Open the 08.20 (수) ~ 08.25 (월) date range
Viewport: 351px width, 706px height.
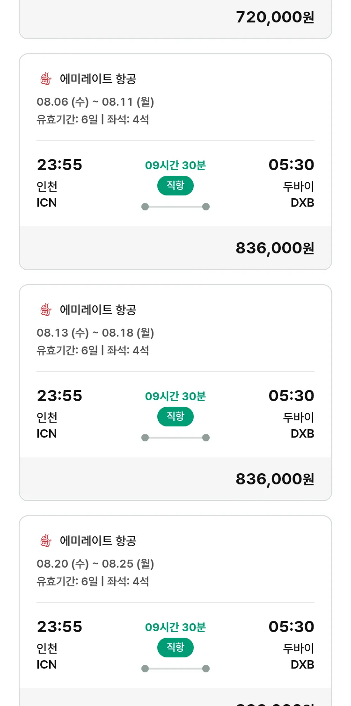95,563
